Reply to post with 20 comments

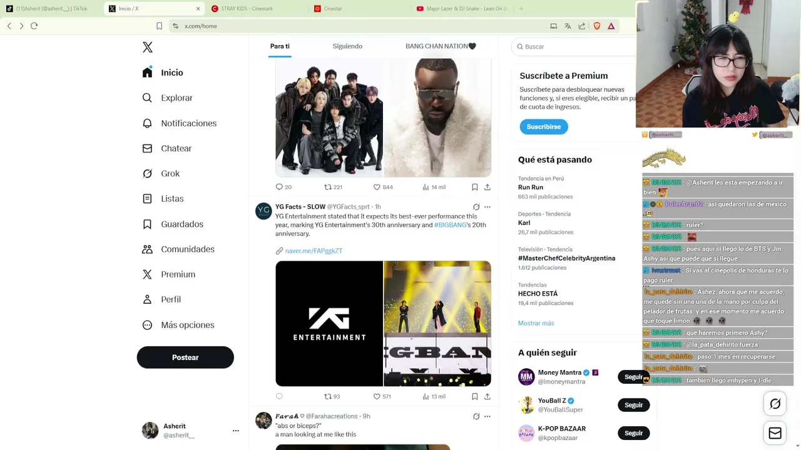[283, 187]
